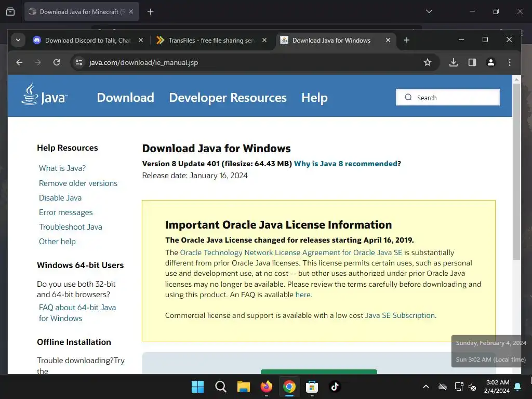Go back with the browser back arrow

click(19, 62)
